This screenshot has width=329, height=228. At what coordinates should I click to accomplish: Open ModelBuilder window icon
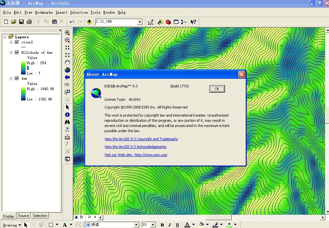(x=184, y=22)
